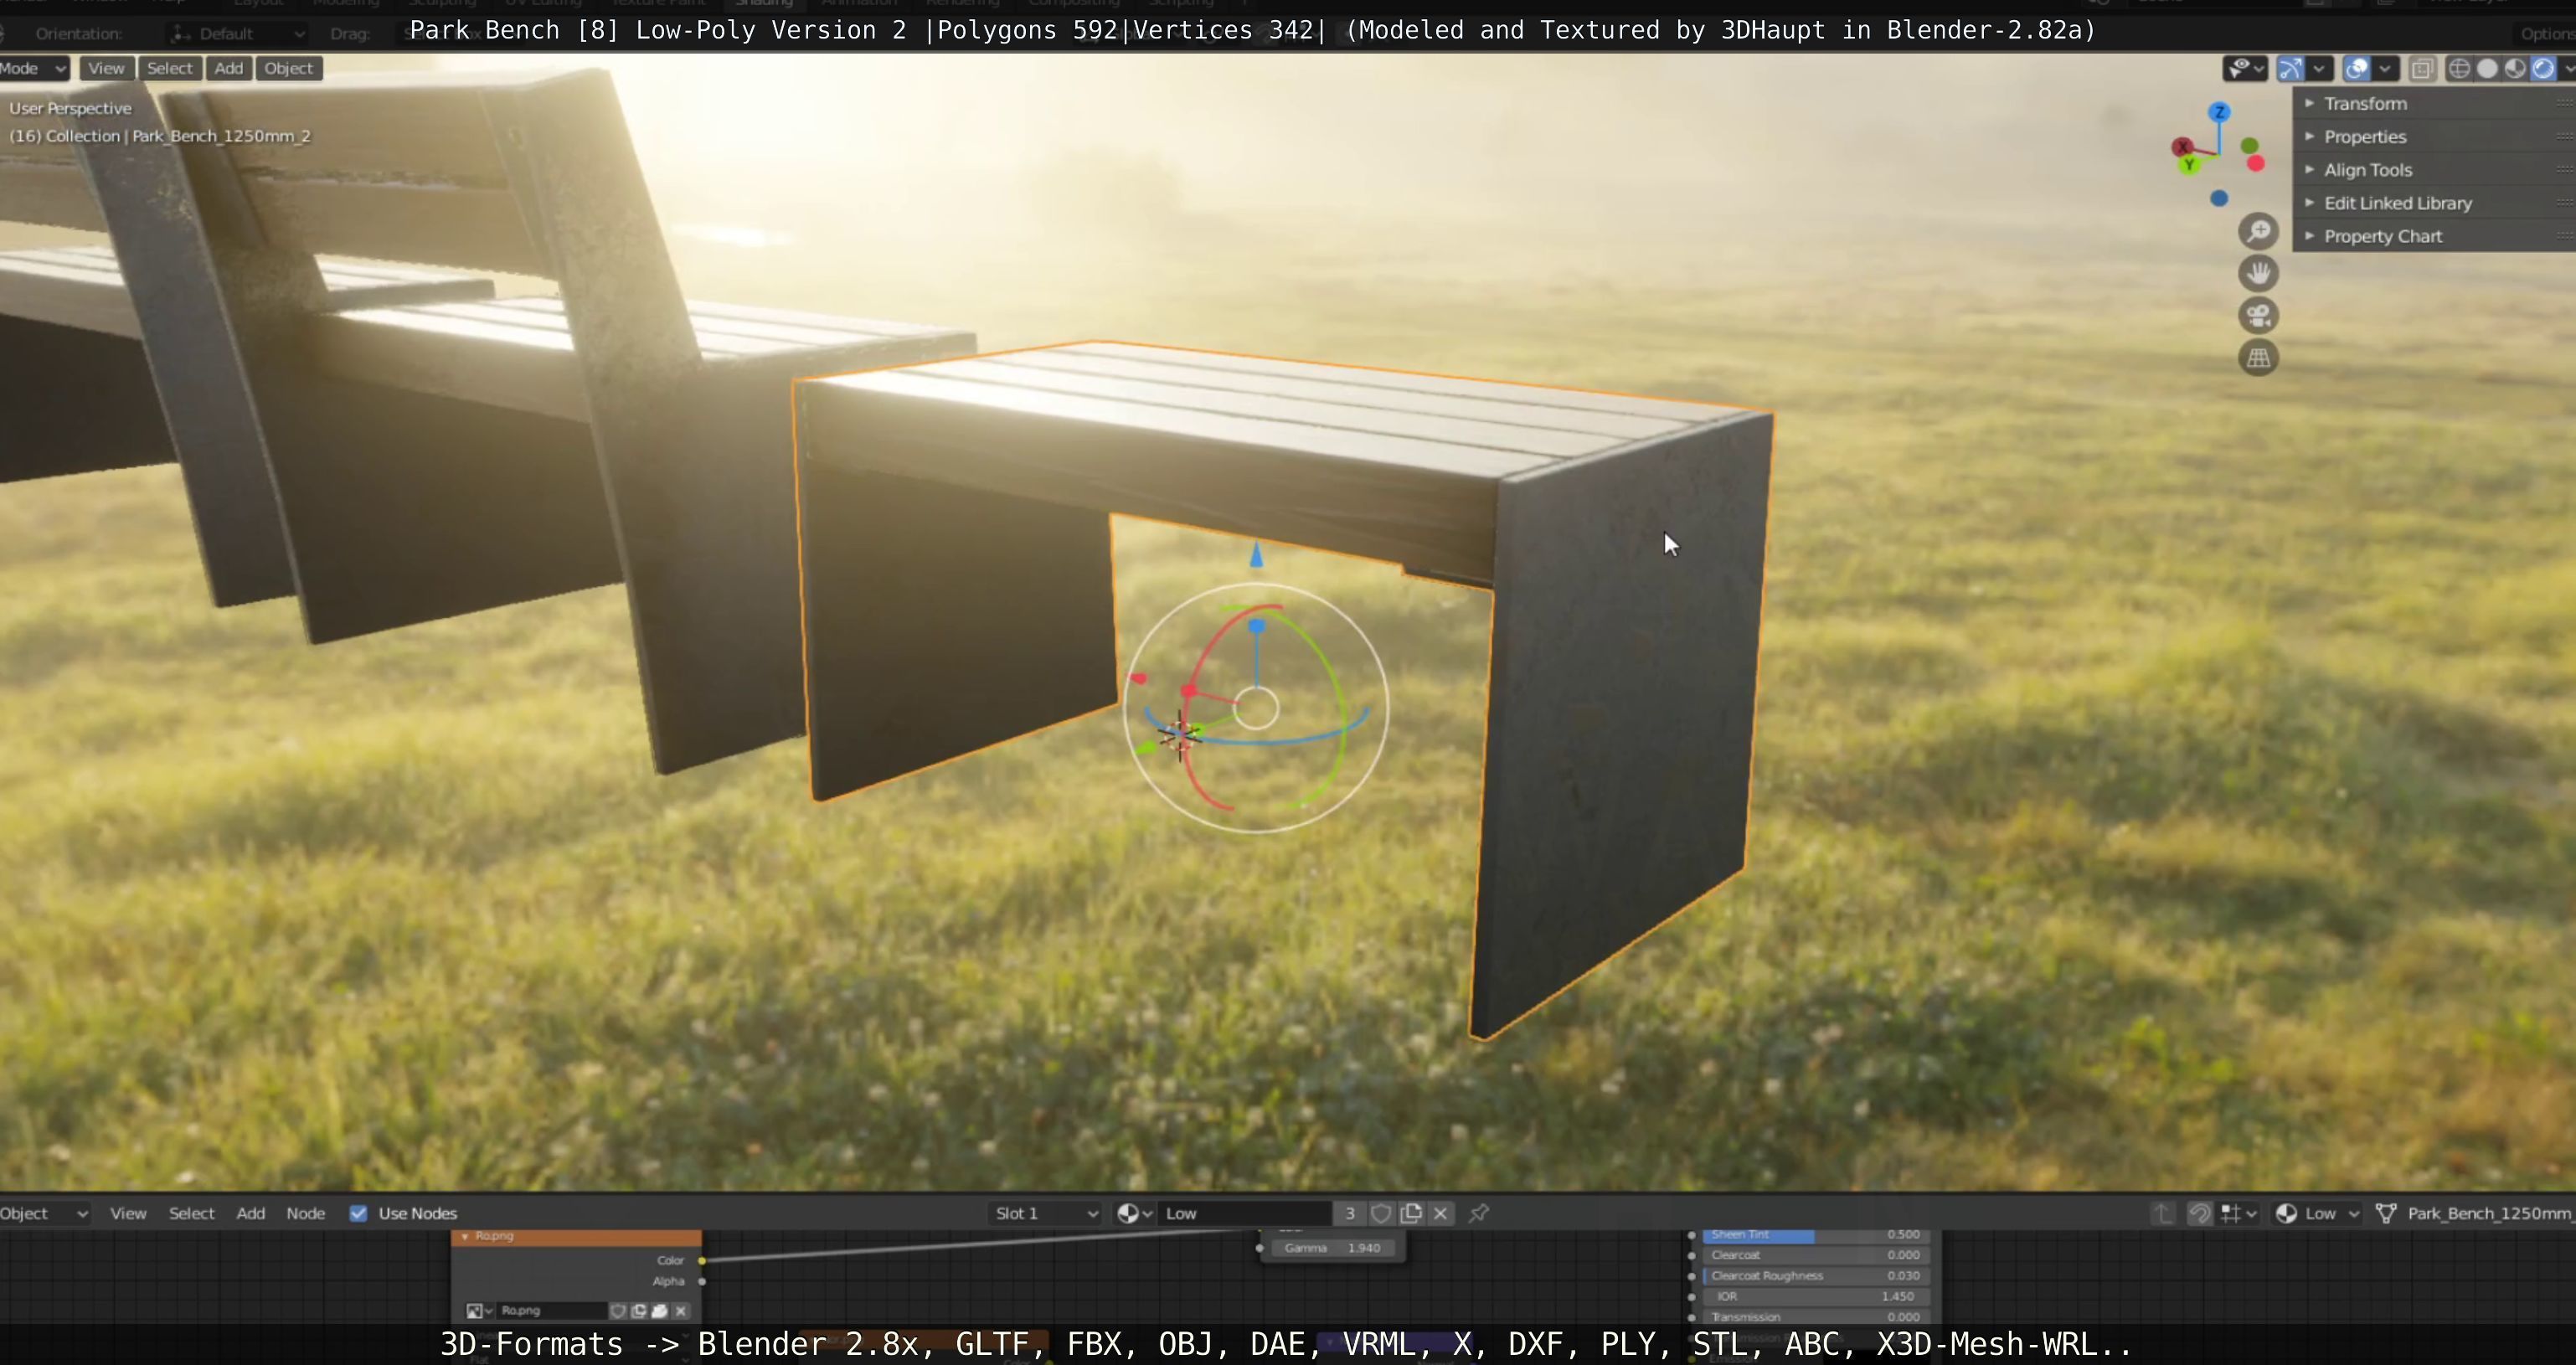Open the viewport Mode dropdown

click(34, 68)
